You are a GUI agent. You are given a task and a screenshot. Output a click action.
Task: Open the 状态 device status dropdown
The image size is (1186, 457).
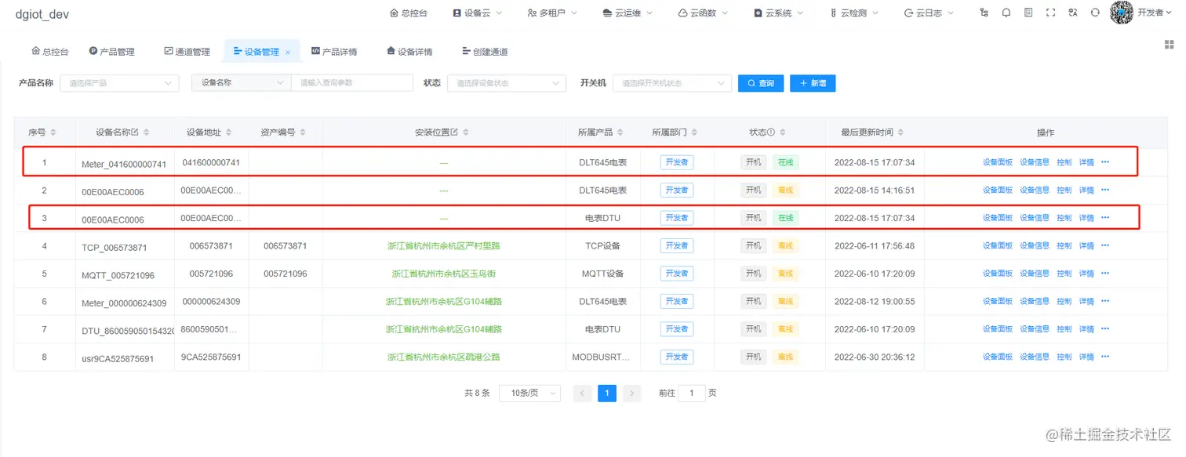tap(507, 83)
